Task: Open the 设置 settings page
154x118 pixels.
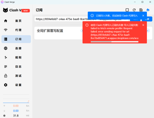Action: pos(16,85)
